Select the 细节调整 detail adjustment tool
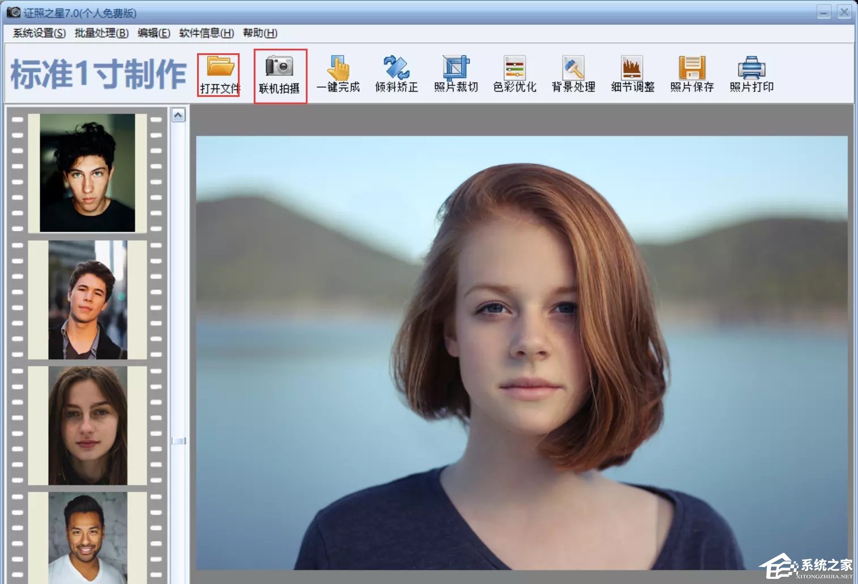 click(x=632, y=69)
